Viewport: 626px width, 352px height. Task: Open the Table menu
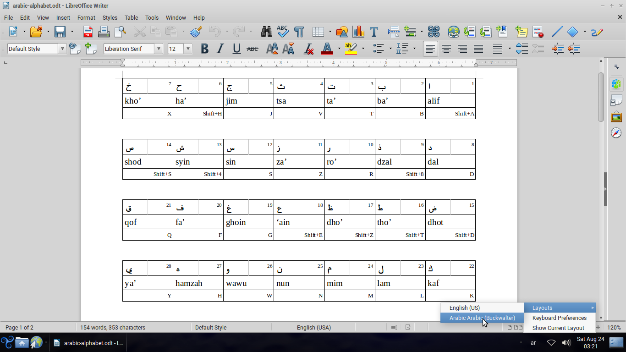pyautogui.click(x=131, y=17)
